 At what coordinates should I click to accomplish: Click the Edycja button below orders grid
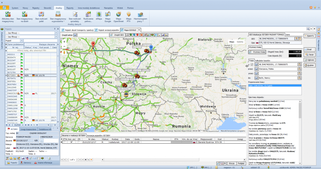pos(232,163)
